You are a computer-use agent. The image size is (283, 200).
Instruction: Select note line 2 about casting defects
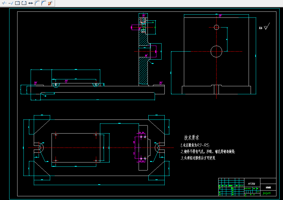tap(208, 152)
